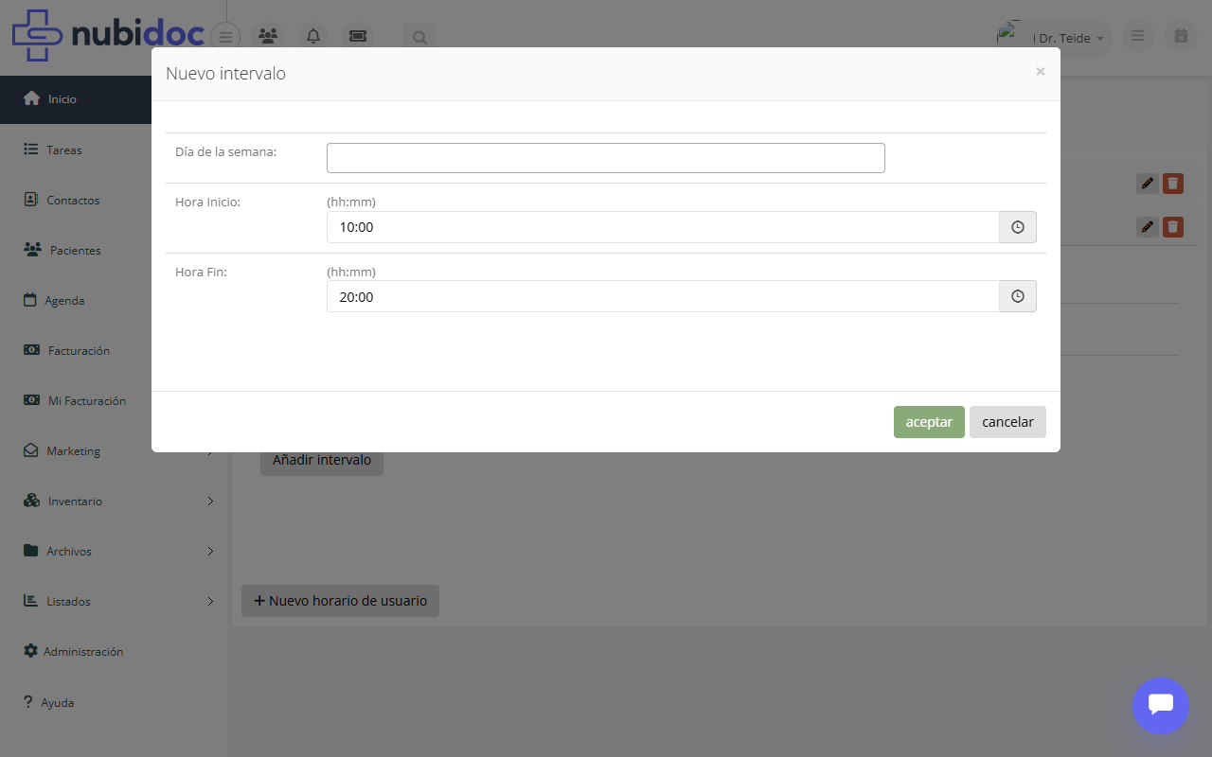The width and height of the screenshot is (1212, 757).
Task: Close the Nuevo intervalo dialog with X
Action: click(x=1040, y=72)
